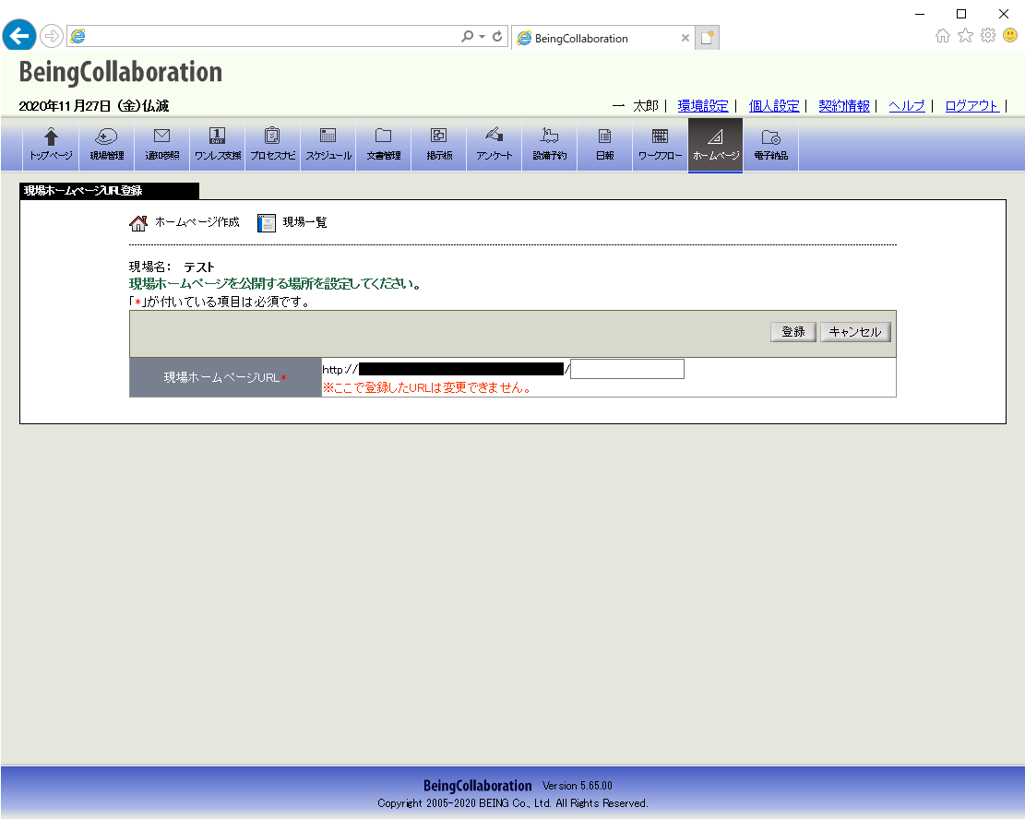This screenshot has height=819, width=1025.
Task: Open the ヘルプ link
Action: click(x=907, y=106)
